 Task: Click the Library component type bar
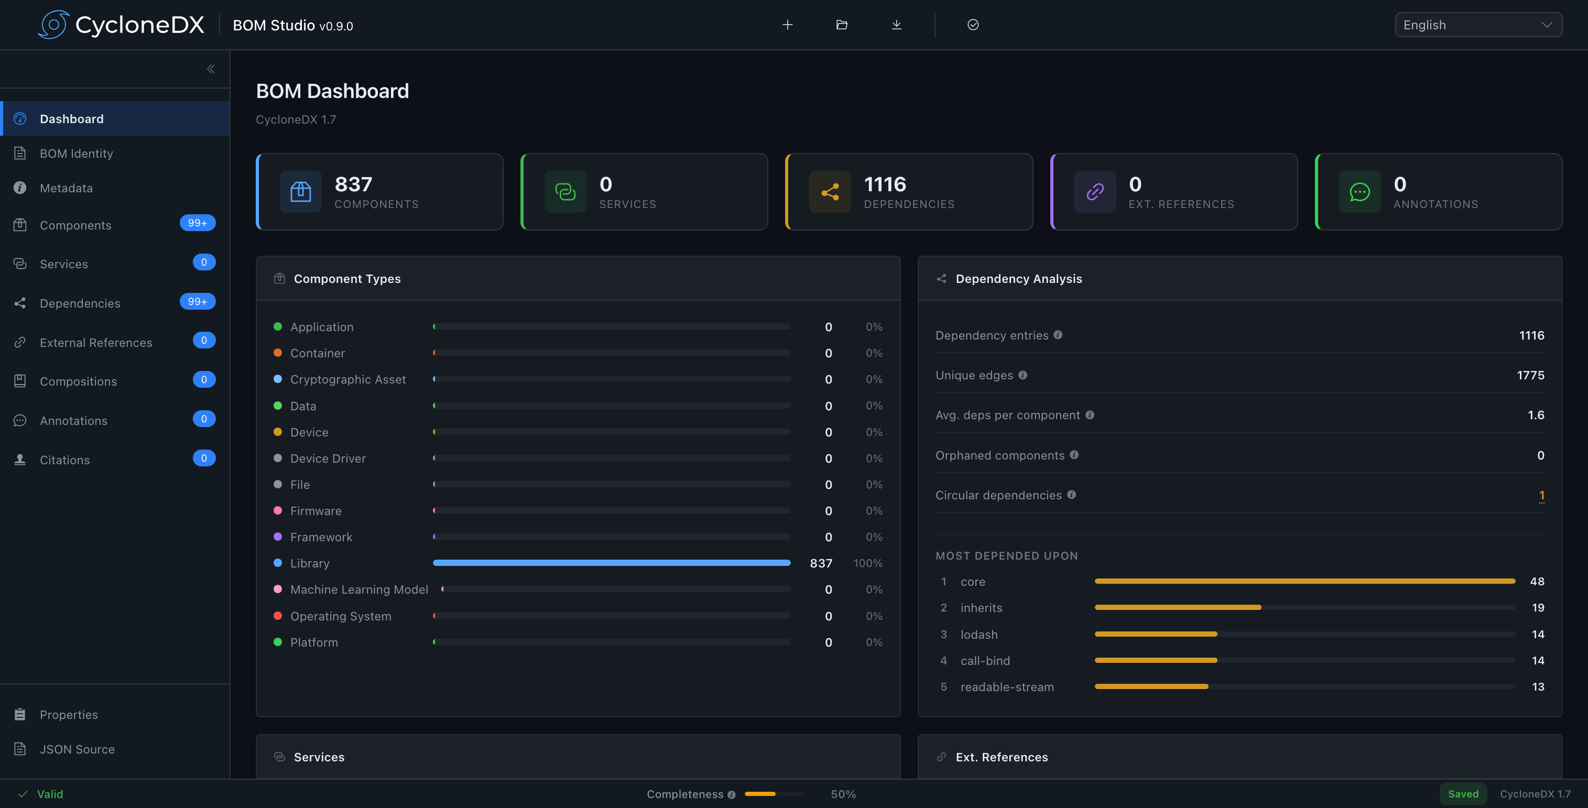(611, 563)
